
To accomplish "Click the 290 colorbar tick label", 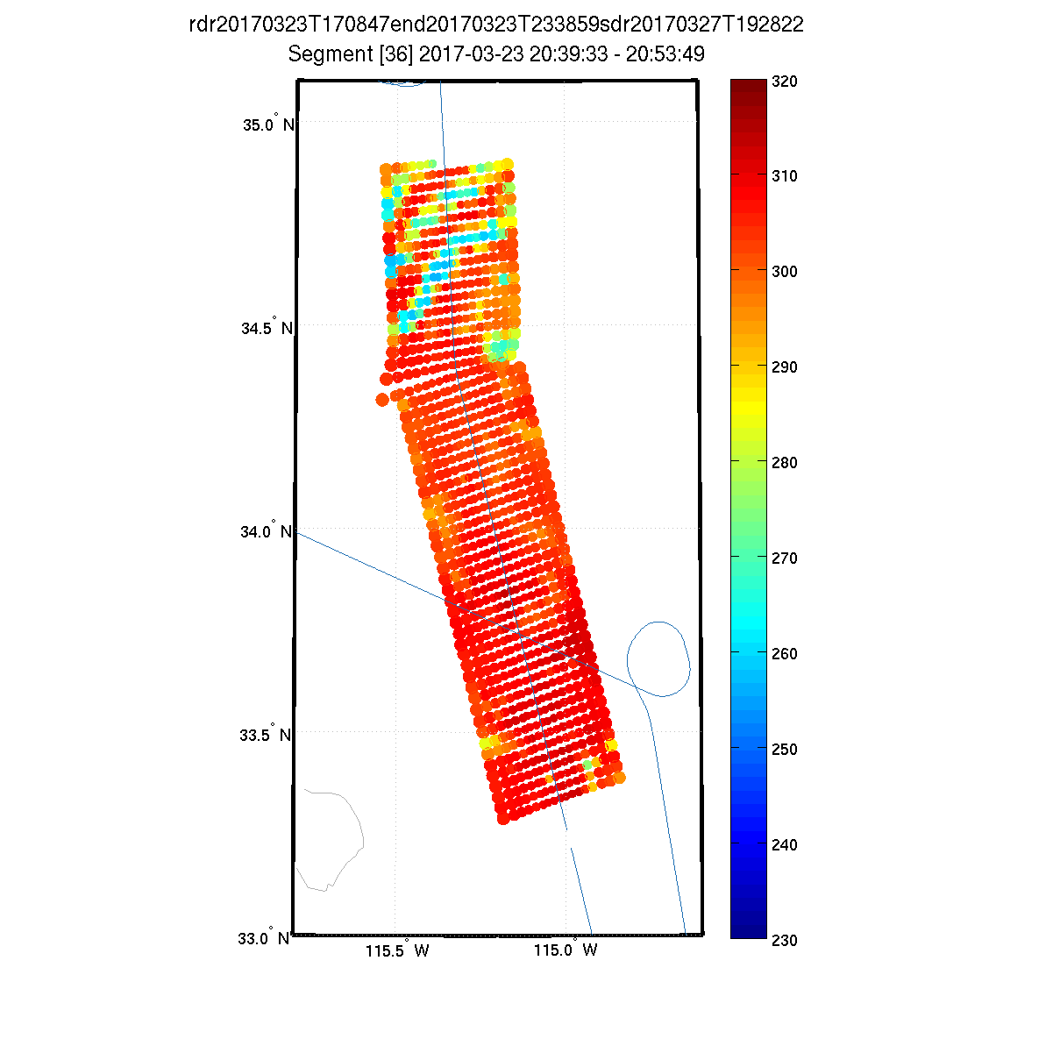I will point(783,367).
